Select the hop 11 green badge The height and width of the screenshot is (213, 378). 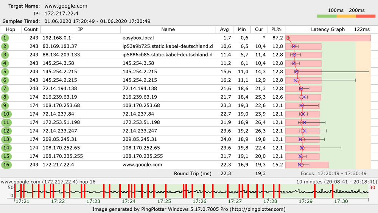pyautogui.click(x=6, y=122)
